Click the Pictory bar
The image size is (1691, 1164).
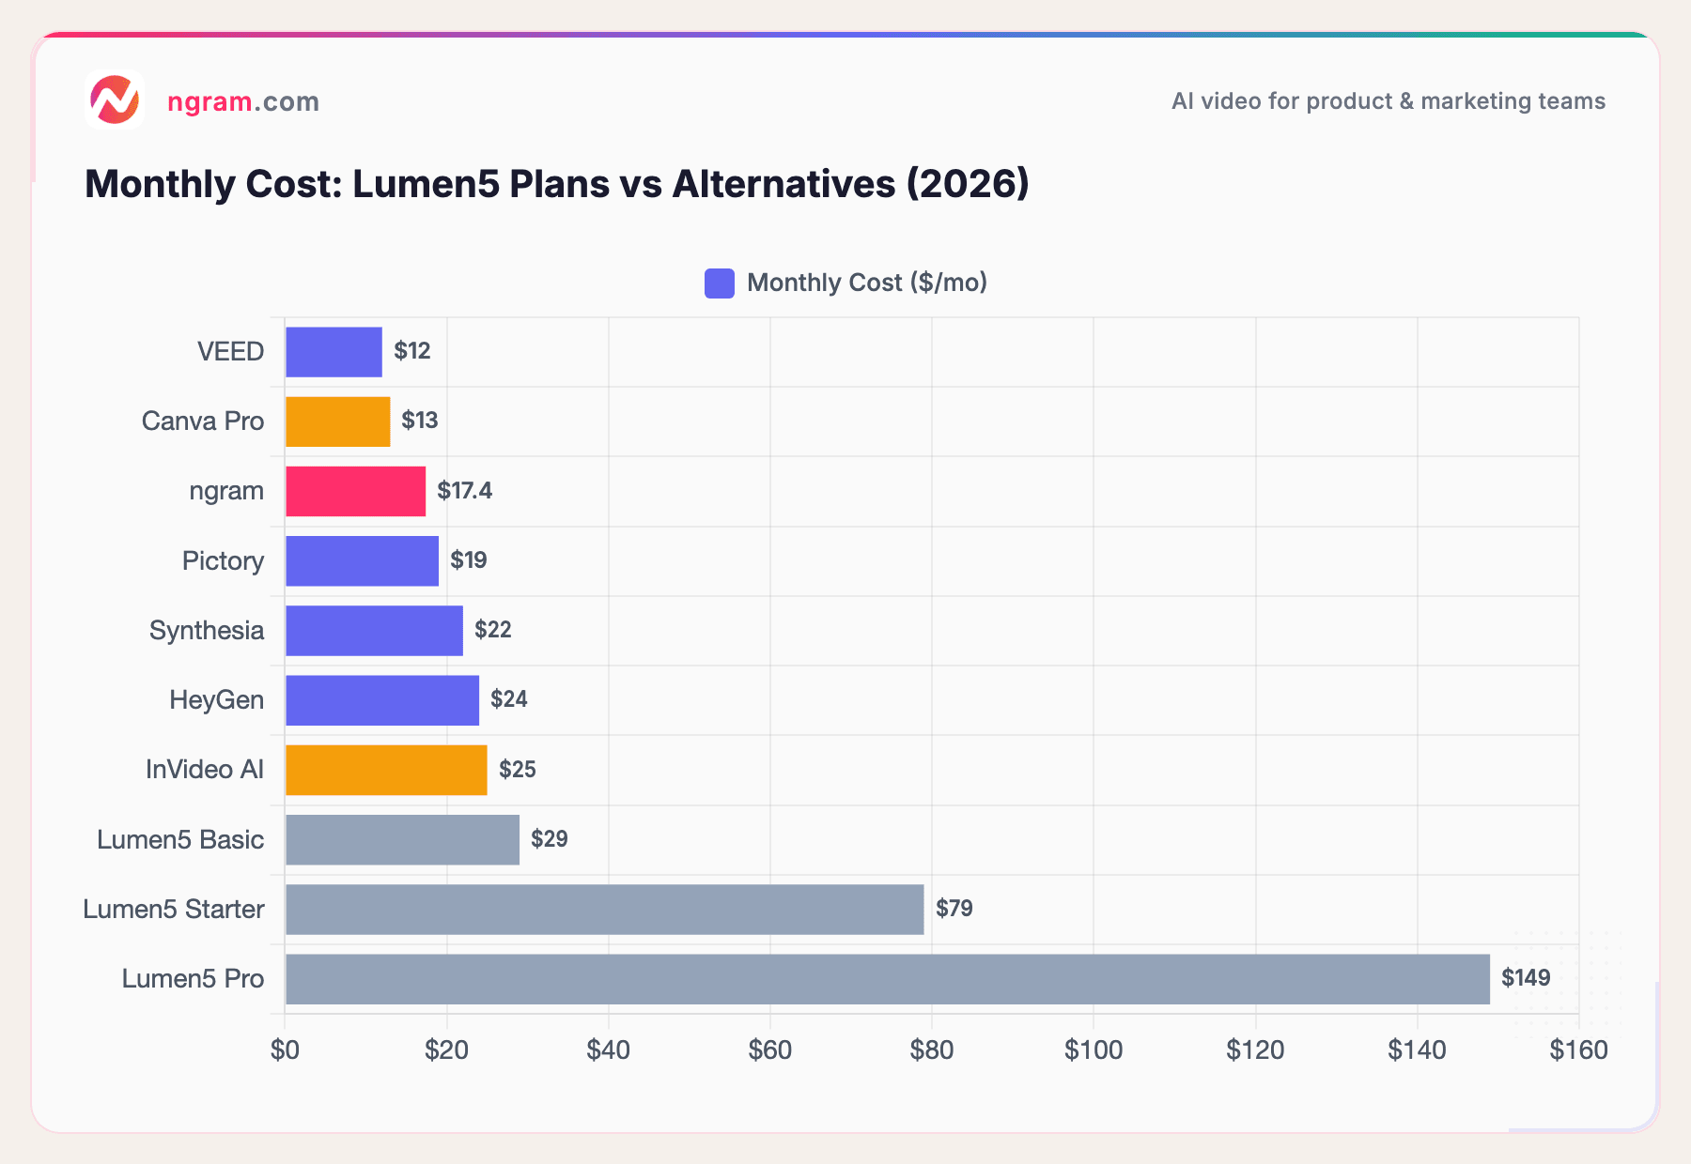(x=362, y=560)
